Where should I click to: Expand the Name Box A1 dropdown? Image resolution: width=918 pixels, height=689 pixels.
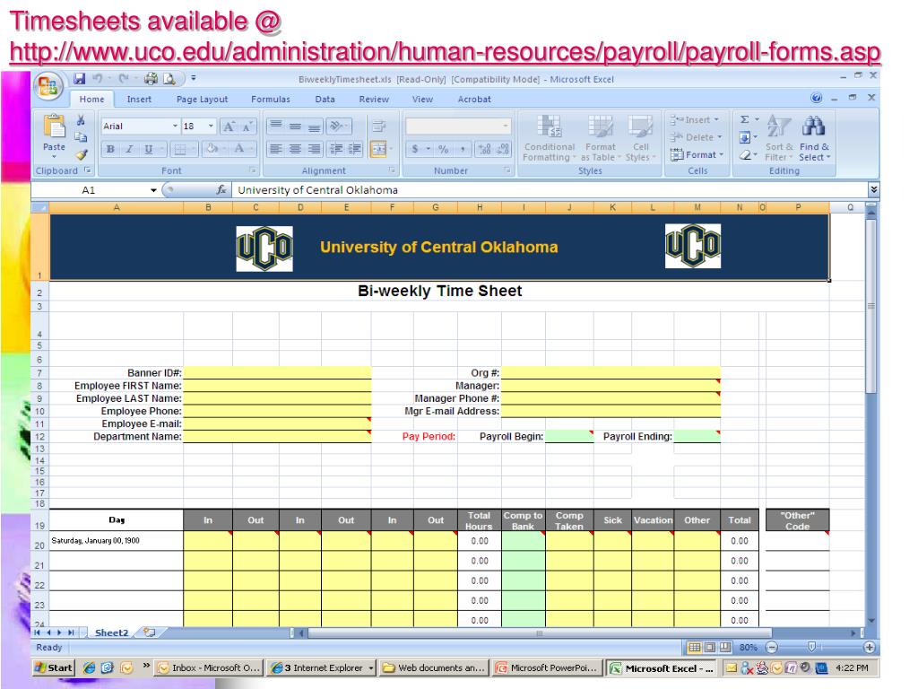pos(153,190)
